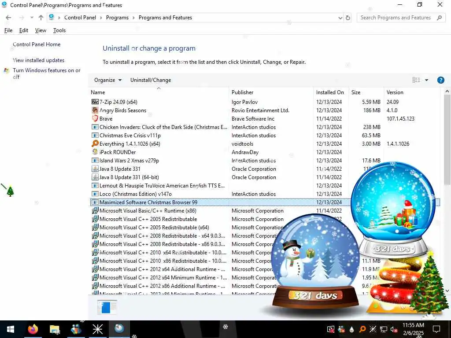Open Turn Windows features on or off

46,73
